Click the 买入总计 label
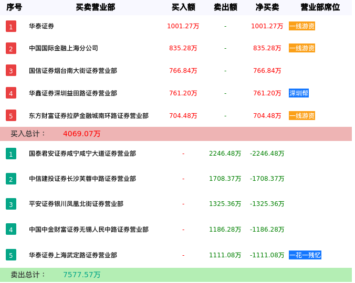 coord(28,134)
